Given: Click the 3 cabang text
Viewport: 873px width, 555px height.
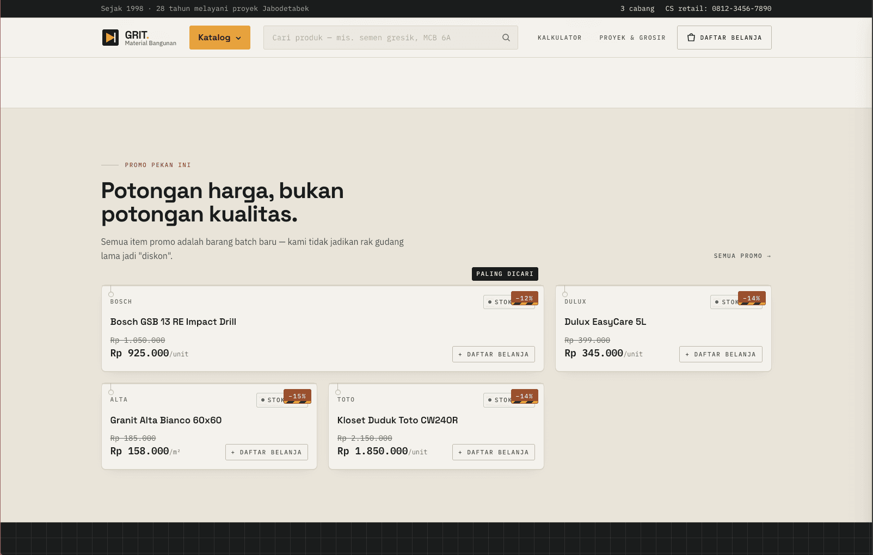Looking at the screenshot, I should (637, 9).
